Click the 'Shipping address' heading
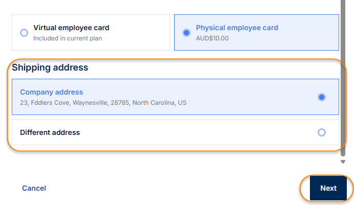Image resolution: width=354 pixels, height=205 pixels. point(50,67)
